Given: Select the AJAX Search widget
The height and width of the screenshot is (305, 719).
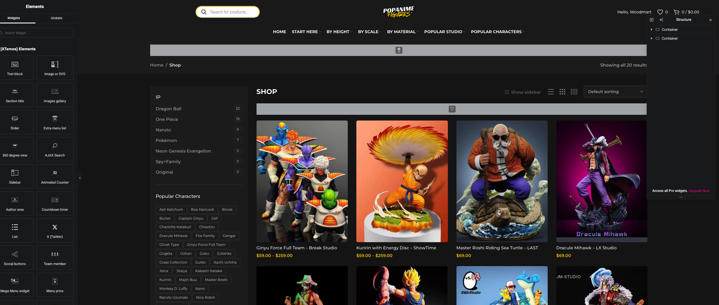Looking at the screenshot, I should pyautogui.click(x=55, y=149).
